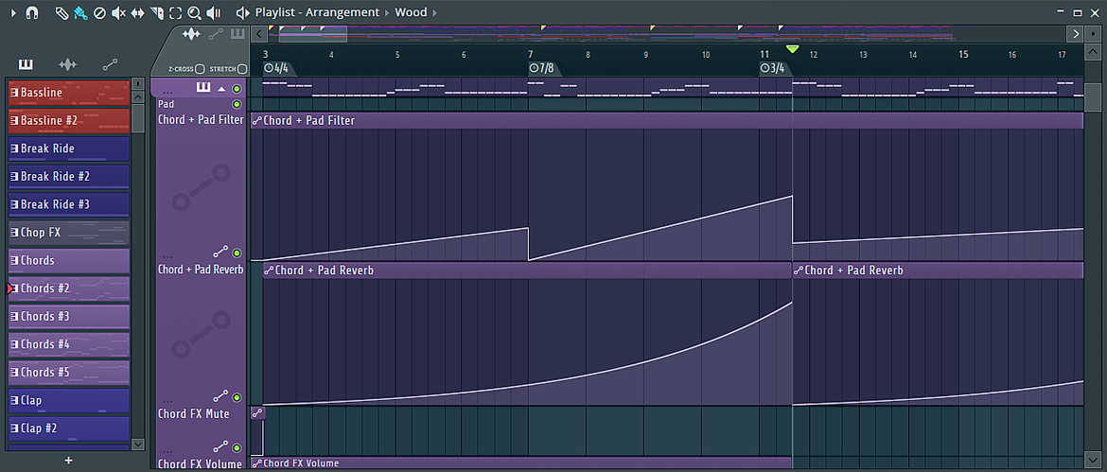Select the Paint brush tool
This screenshot has width=1107, height=472.
80,12
